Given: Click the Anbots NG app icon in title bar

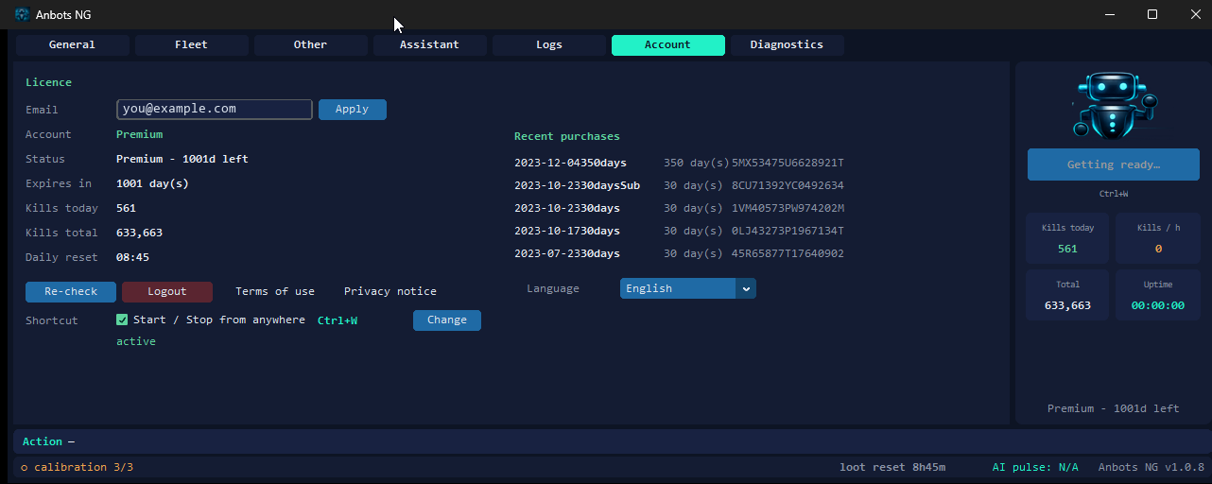Looking at the screenshot, I should pos(22,14).
